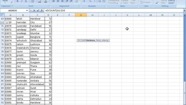
Task: Click the Format Painter brush icon
Action: tap(11, 2)
